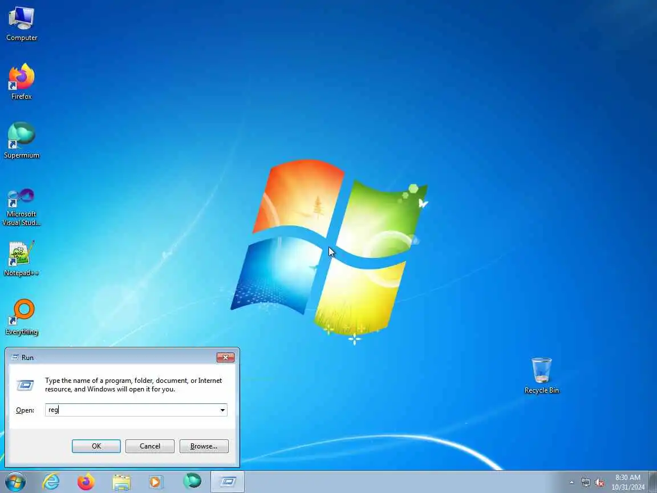This screenshot has height=493, width=657.
Task: Open Windows Explorer from the taskbar
Action: point(121,482)
